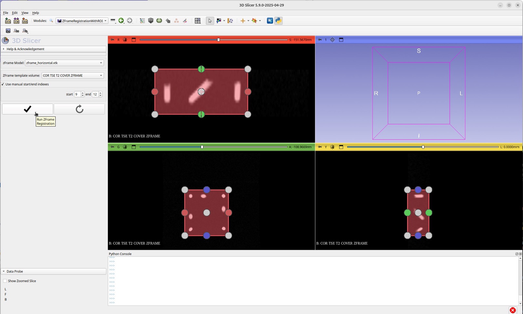Open the File menu
The image size is (523, 314).
coord(5,13)
